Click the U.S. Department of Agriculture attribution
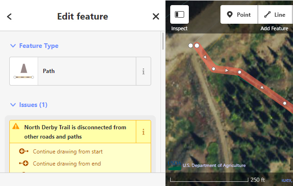Image resolution: width=293 pixels, height=186 pixels. pyautogui.click(x=214, y=166)
